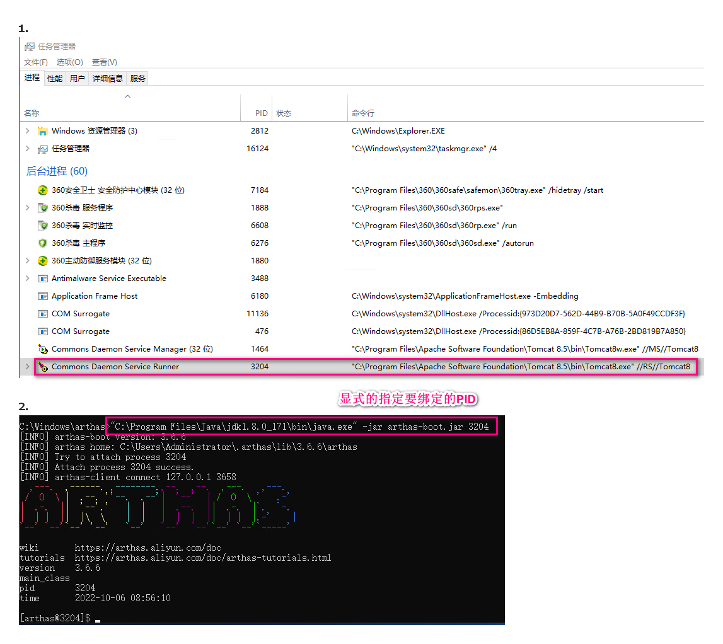Select the 进程 tab
Viewport: 723px width, 644px height.
click(x=32, y=78)
